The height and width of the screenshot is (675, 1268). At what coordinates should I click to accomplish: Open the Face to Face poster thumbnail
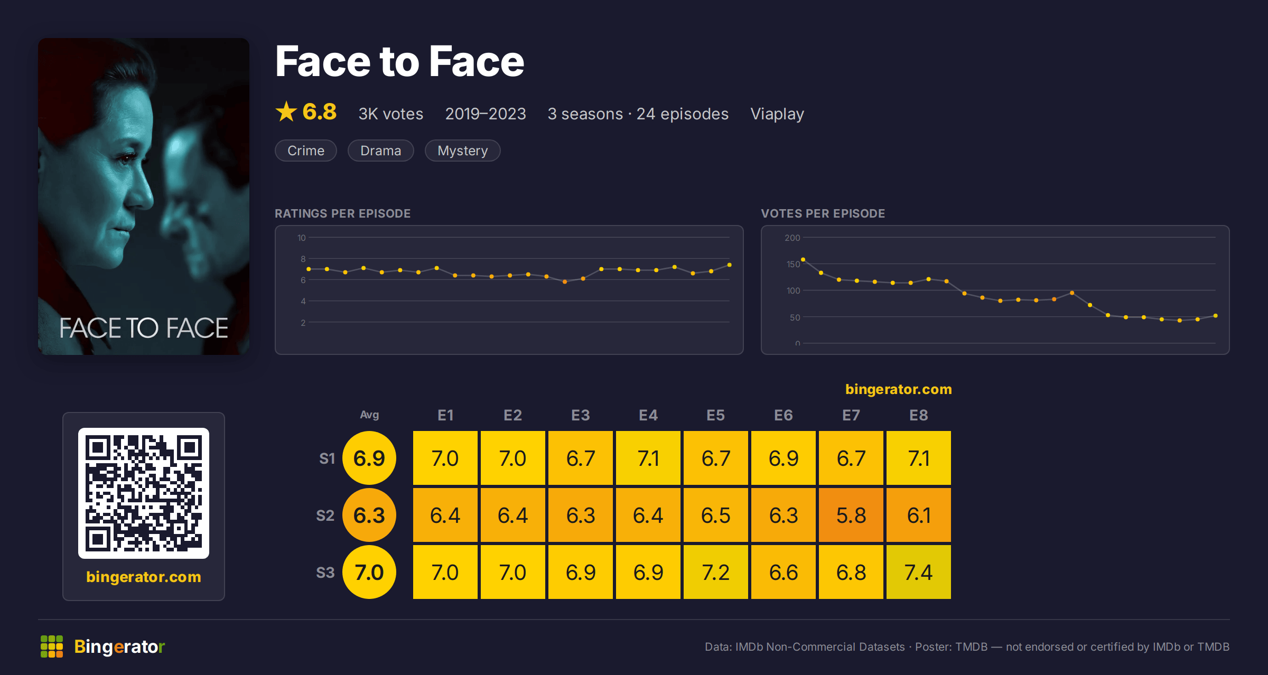[144, 196]
